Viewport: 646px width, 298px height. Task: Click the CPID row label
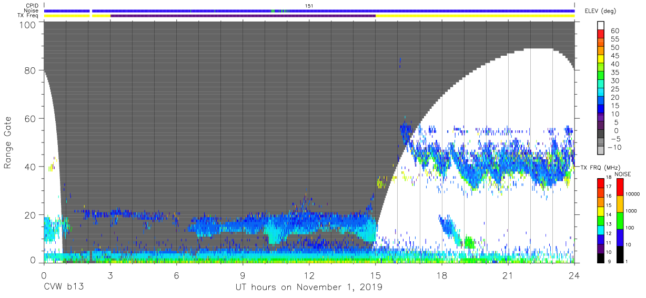33,6
